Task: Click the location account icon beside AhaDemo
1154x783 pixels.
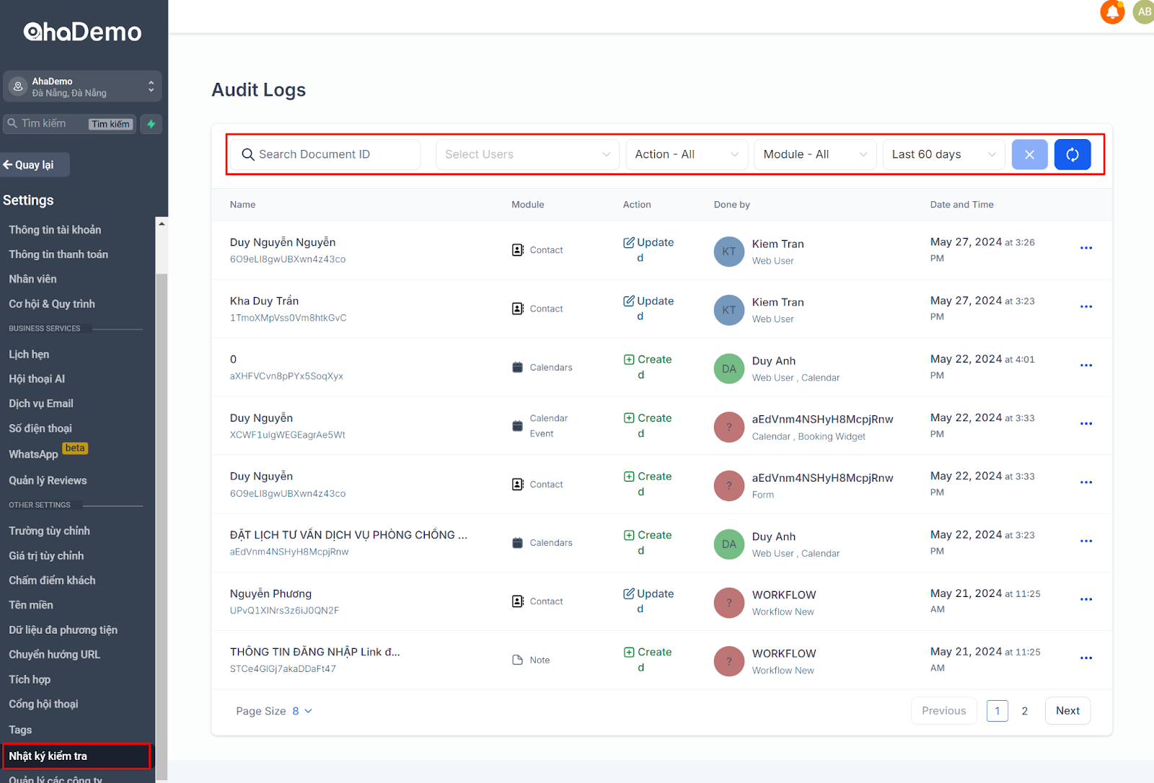Action: coord(18,87)
